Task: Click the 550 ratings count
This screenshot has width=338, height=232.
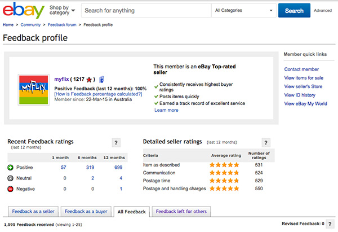Action: tap(259, 189)
